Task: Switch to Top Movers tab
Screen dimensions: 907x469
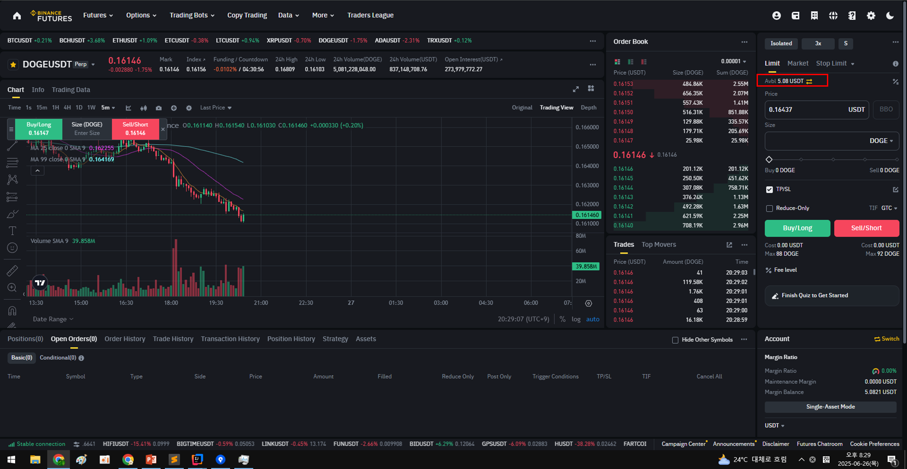Action: [659, 244]
